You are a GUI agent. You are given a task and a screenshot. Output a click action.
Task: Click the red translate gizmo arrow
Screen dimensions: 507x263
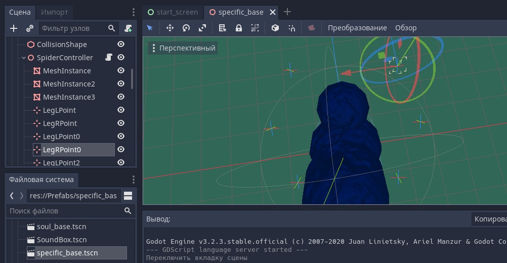(x=345, y=73)
